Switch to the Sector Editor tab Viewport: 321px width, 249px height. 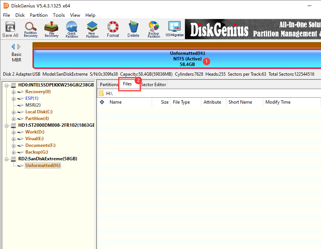tap(153, 85)
